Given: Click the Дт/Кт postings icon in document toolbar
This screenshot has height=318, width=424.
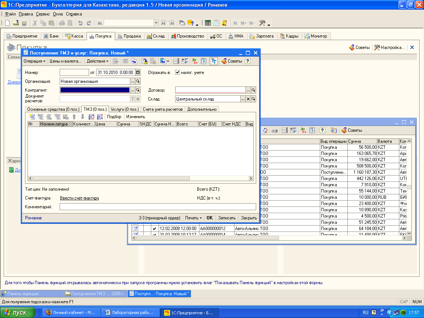Looking at the screenshot, I should point(195,61).
